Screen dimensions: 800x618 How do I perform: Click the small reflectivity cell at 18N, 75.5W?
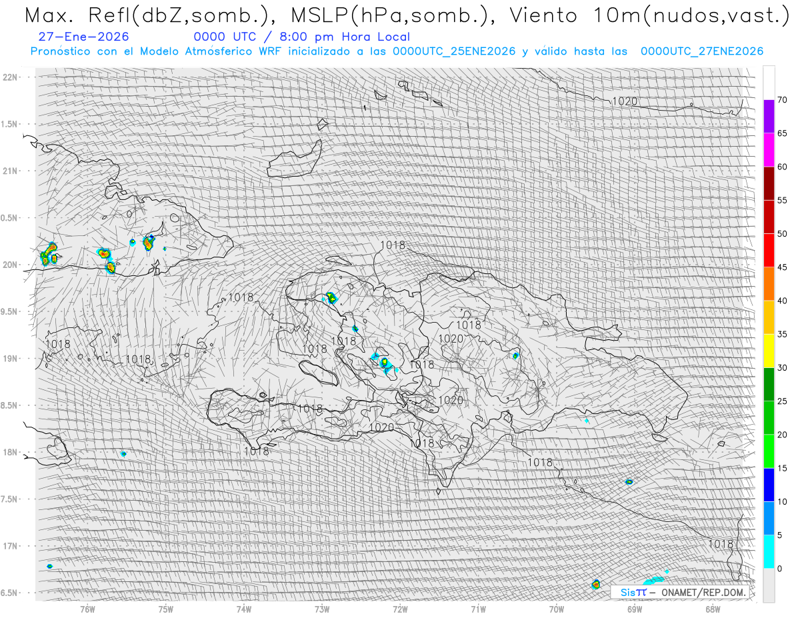tap(123, 454)
